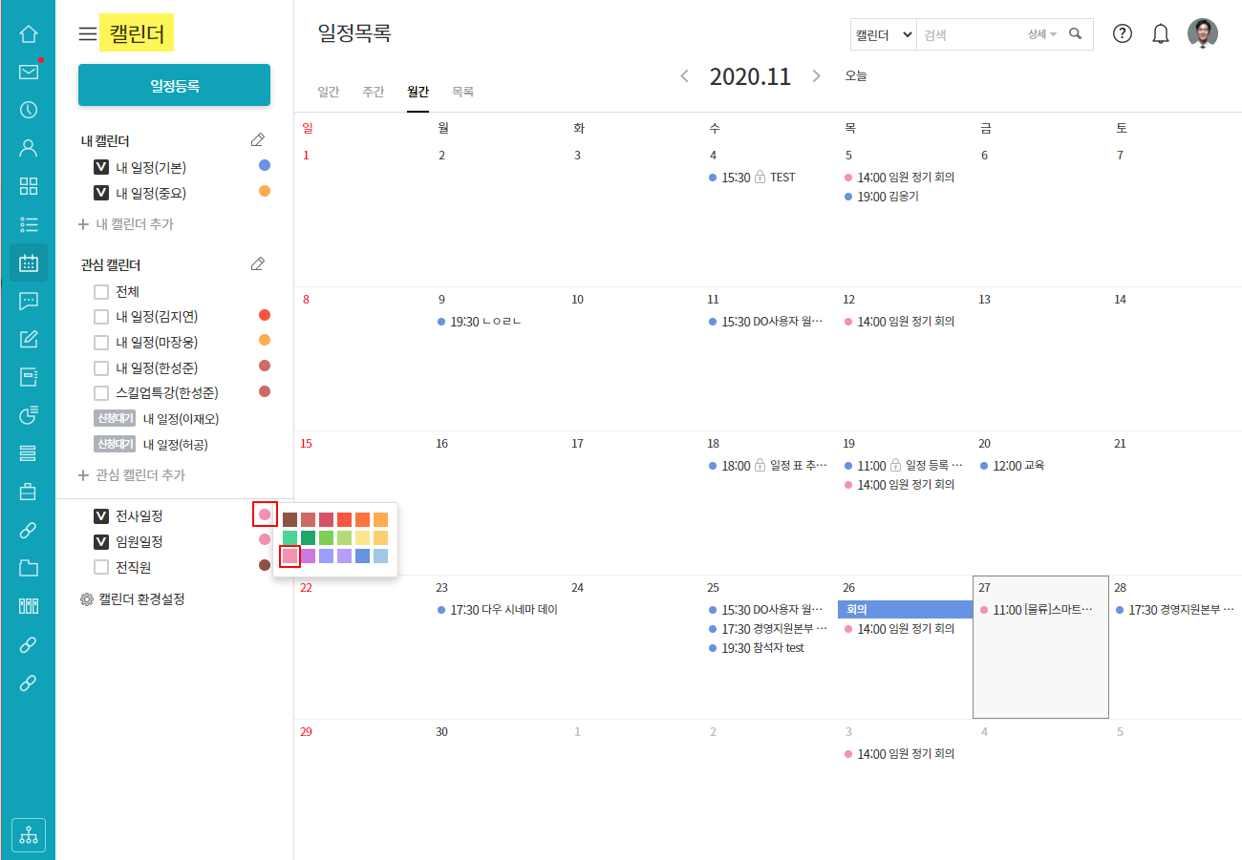Open mail from the envelope sidebar icon
The width and height of the screenshot is (1242, 860).
pyautogui.click(x=29, y=73)
